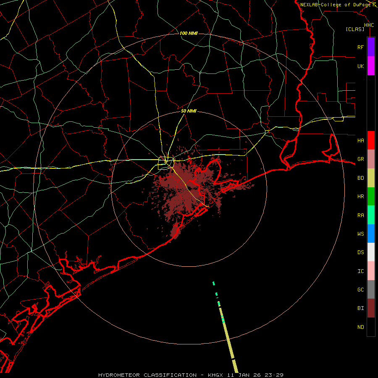This screenshot has width=378, height=378.
Task: Click the UK legend label
Action: tap(360, 66)
